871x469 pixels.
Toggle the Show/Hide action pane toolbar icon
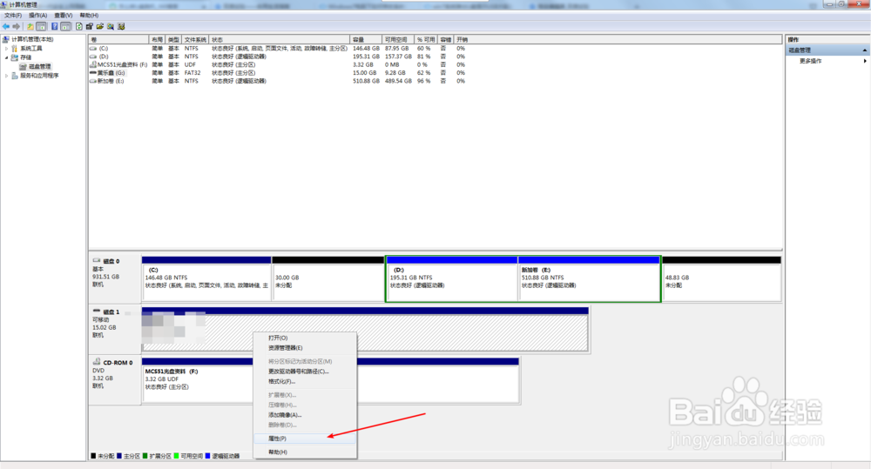[x=66, y=27]
